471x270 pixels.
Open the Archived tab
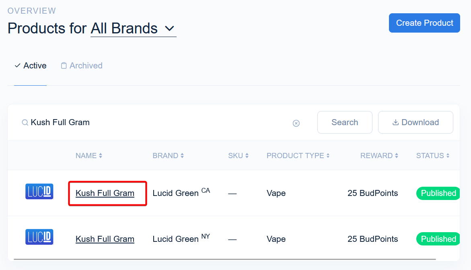(x=82, y=66)
